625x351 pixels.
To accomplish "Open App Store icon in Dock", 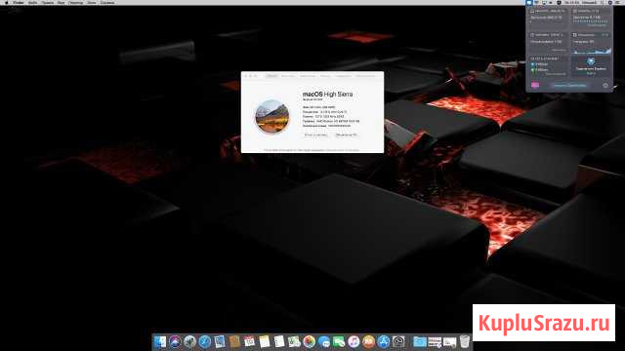I will (384, 342).
